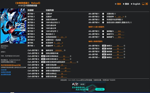The width and height of the screenshot is (150, 93).
Task: Decrease 设置游戏速度 value with left arrow
Action: (x=58, y=37)
